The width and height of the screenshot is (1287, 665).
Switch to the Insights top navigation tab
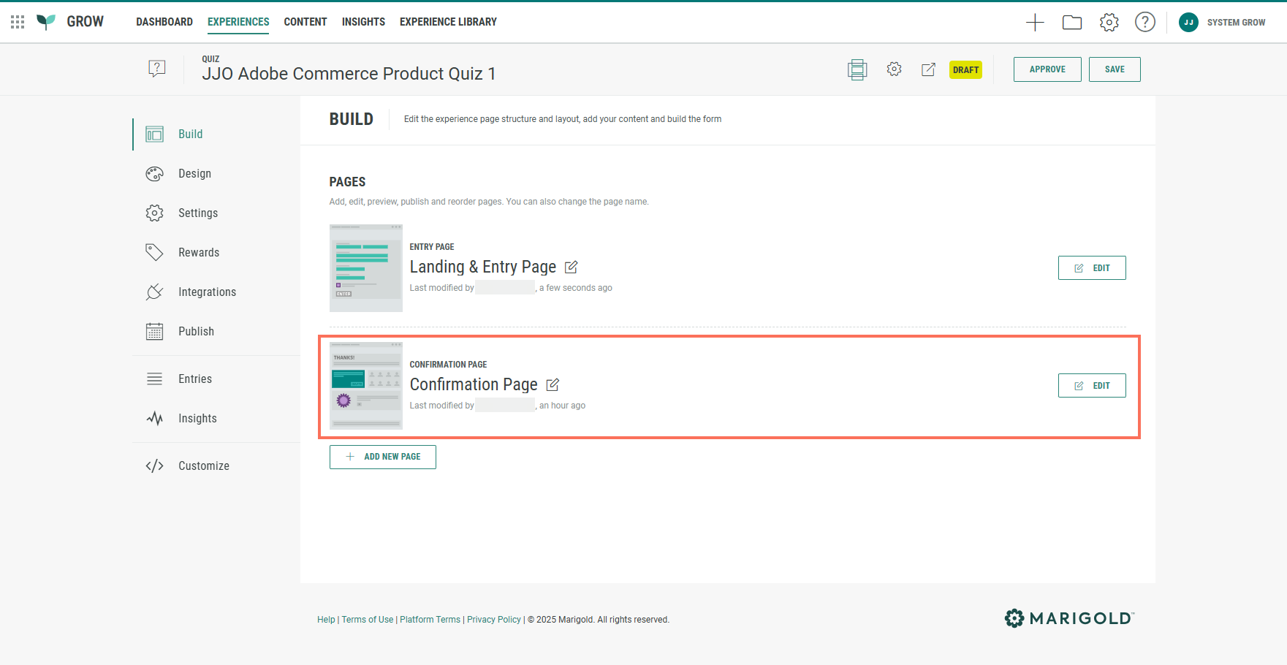(x=363, y=22)
